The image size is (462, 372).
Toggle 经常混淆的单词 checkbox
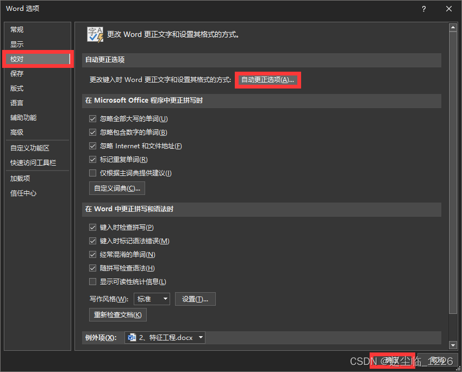[x=92, y=255]
